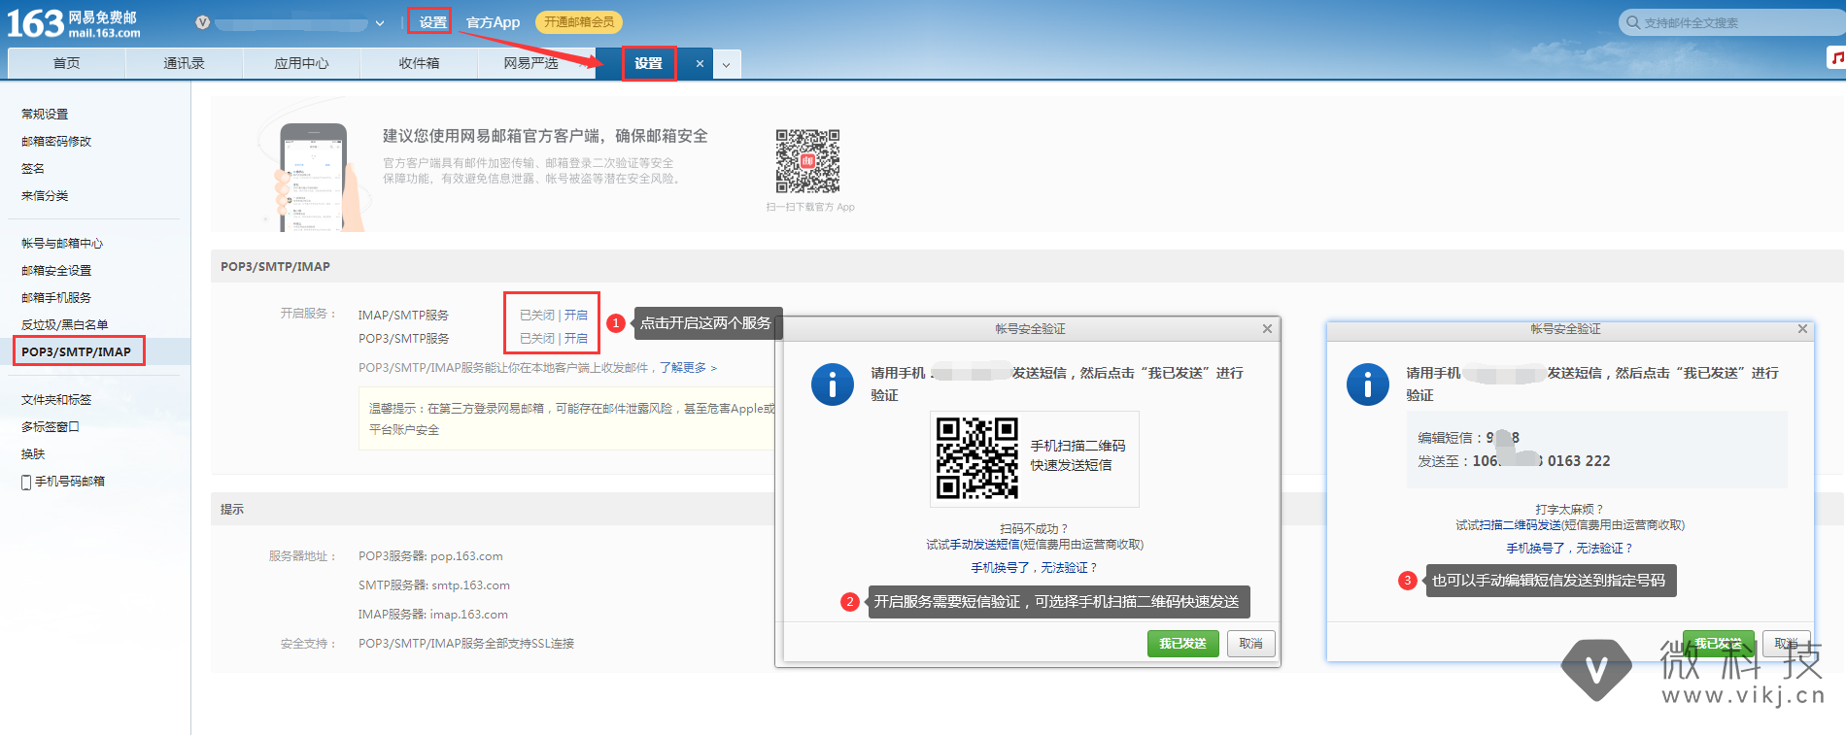1846x735 pixels.
Task: Click the magnifier icon in the search box
Action: (1633, 22)
